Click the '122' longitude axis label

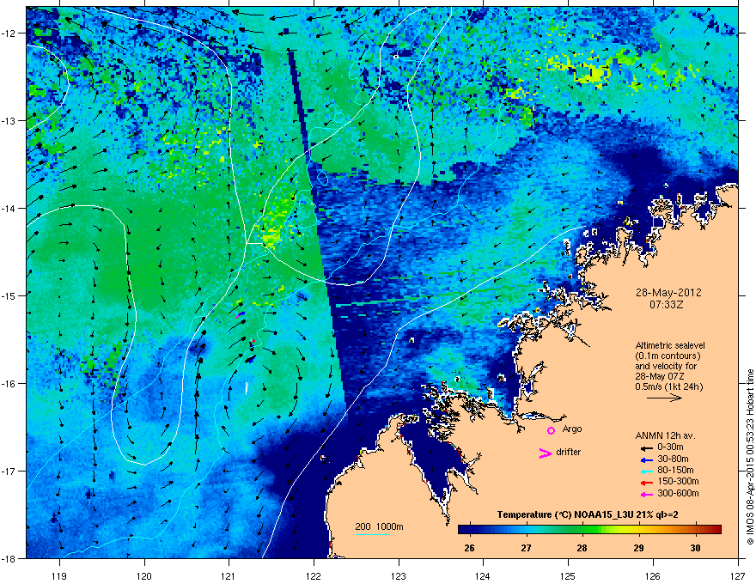click(x=314, y=576)
